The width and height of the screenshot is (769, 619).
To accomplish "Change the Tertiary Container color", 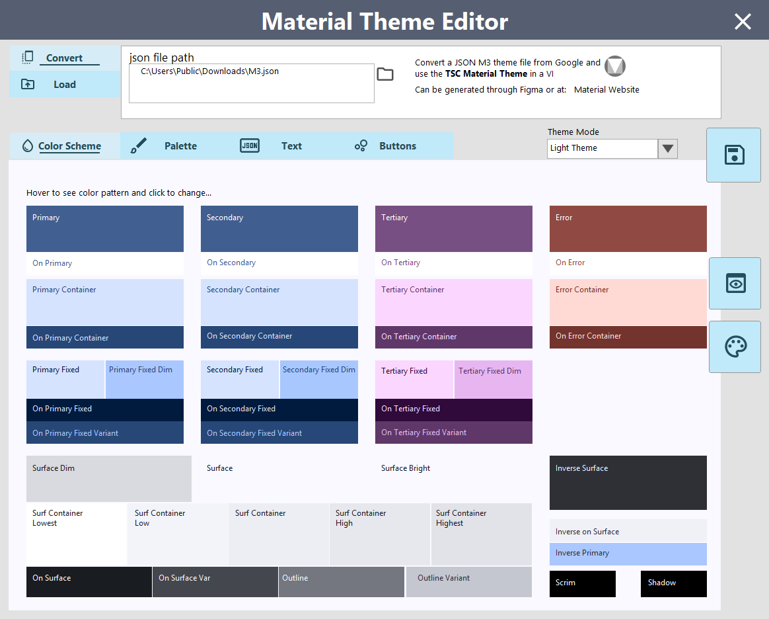I will pos(454,302).
